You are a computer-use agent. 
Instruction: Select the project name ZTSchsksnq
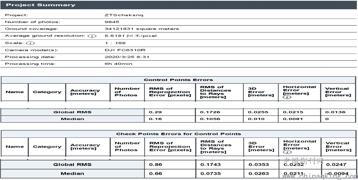124,15
